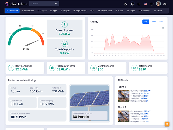Screen dimensions: 173x130
Task: Click the Plant 1 house thumbnail
Action: 123,95
